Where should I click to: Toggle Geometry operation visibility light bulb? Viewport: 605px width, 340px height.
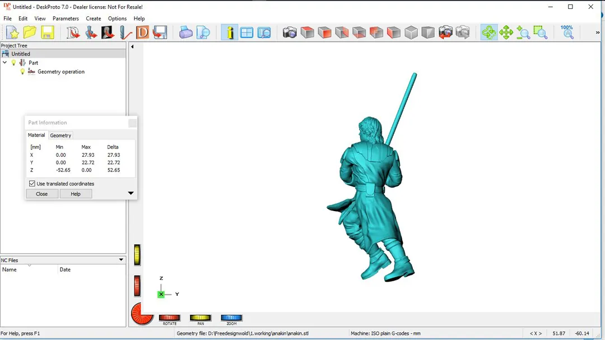(x=22, y=72)
